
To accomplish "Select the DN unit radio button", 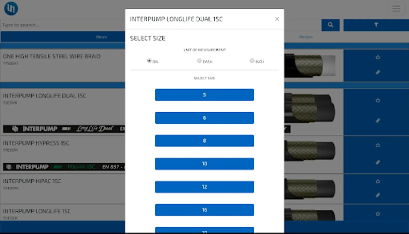I will (149, 61).
